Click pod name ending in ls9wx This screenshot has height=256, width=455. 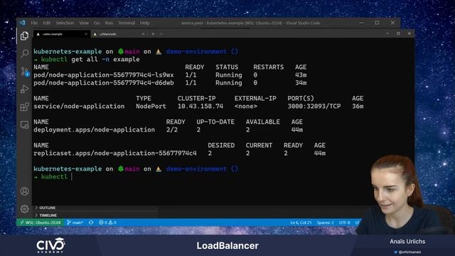coord(104,75)
